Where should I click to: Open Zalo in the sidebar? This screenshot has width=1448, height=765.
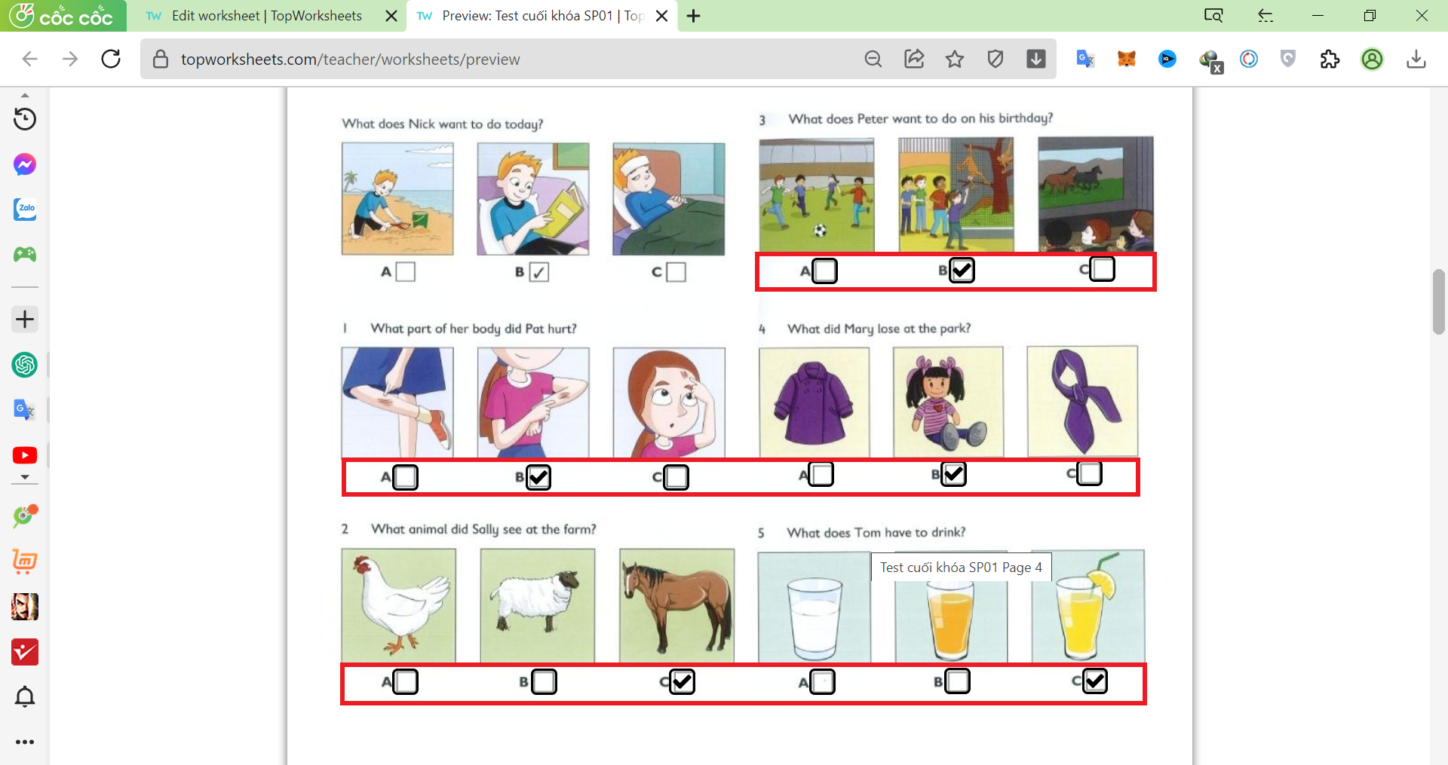coord(25,209)
